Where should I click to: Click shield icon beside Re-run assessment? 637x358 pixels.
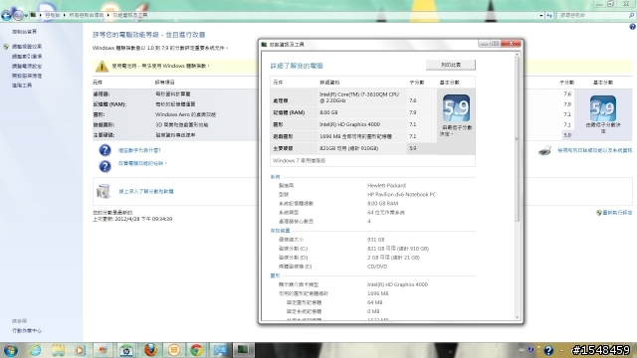599,213
